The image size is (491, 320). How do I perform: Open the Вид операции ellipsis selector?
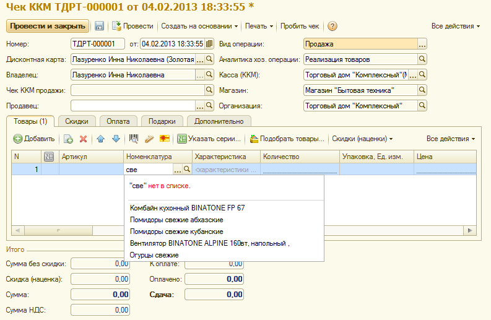point(422,44)
